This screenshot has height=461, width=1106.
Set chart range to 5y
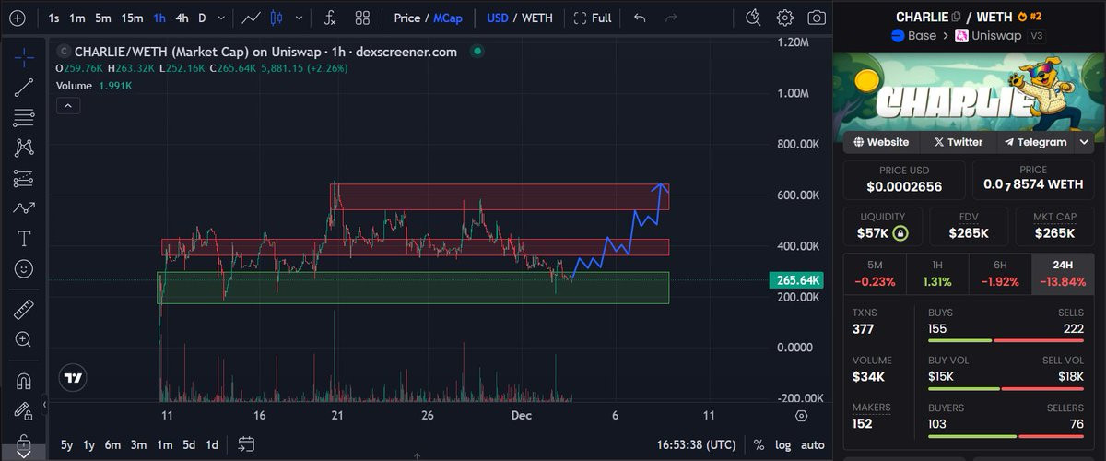(66, 444)
